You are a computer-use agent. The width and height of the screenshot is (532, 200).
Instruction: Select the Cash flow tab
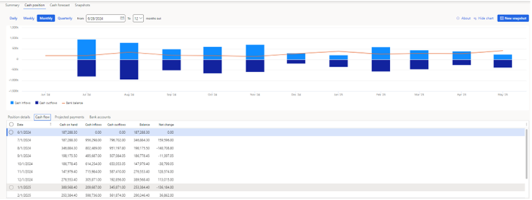tap(42, 117)
